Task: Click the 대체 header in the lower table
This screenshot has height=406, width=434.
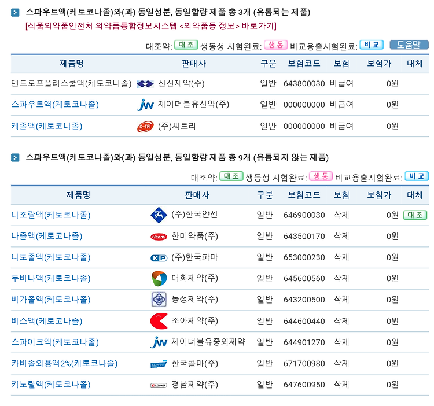Action: 415,195
